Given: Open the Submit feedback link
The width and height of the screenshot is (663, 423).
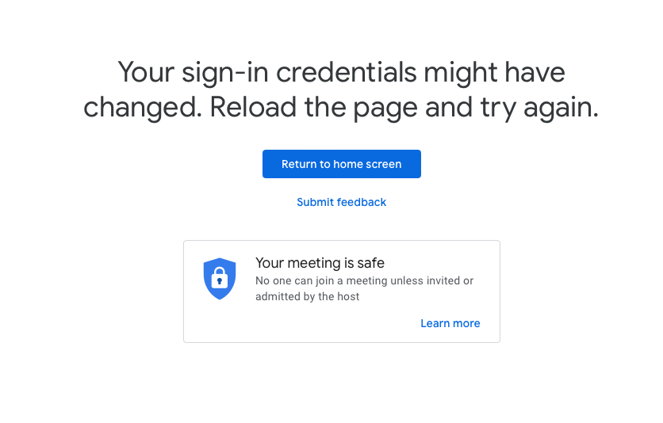Looking at the screenshot, I should (341, 202).
